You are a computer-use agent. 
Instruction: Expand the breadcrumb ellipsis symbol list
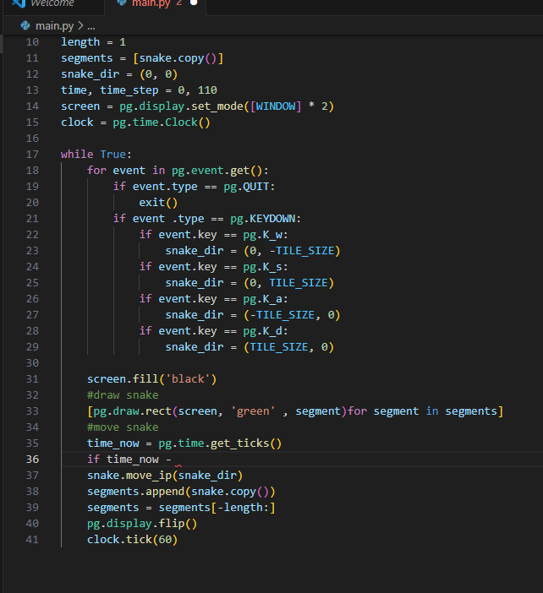tap(91, 25)
